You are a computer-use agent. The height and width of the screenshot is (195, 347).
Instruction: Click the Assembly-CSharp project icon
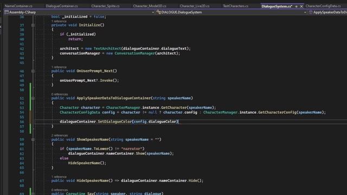coord(7,12)
